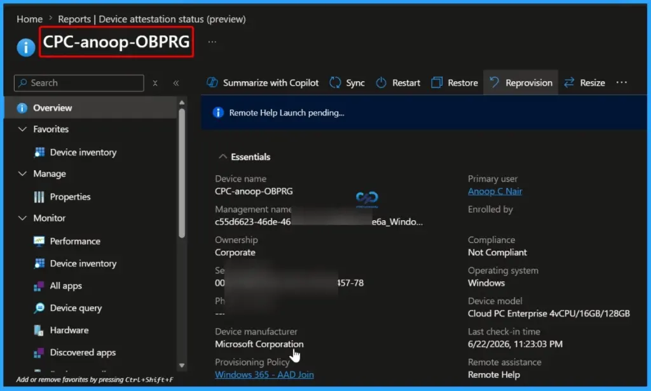Viewport: 651px width, 391px height.
Task: Click the blue info icon beside CPC-anoop-OBPRG title
Action: (25, 47)
